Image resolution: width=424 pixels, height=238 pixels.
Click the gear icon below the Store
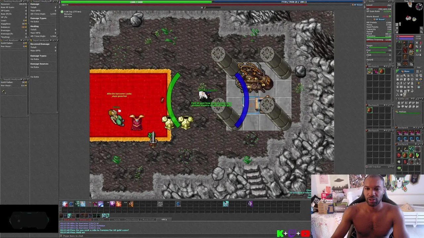(x=417, y=76)
